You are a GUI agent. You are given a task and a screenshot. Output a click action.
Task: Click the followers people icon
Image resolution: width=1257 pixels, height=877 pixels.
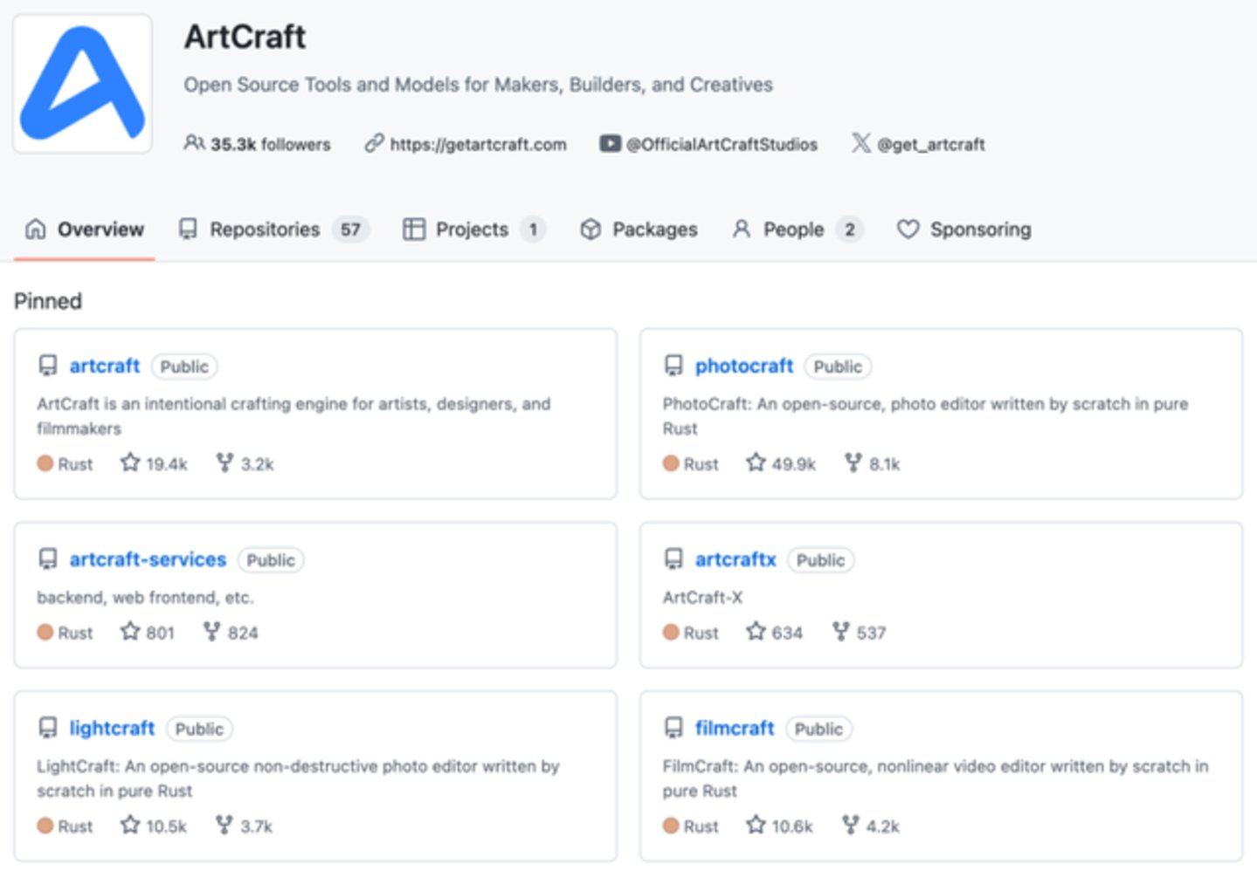point(194,143)
